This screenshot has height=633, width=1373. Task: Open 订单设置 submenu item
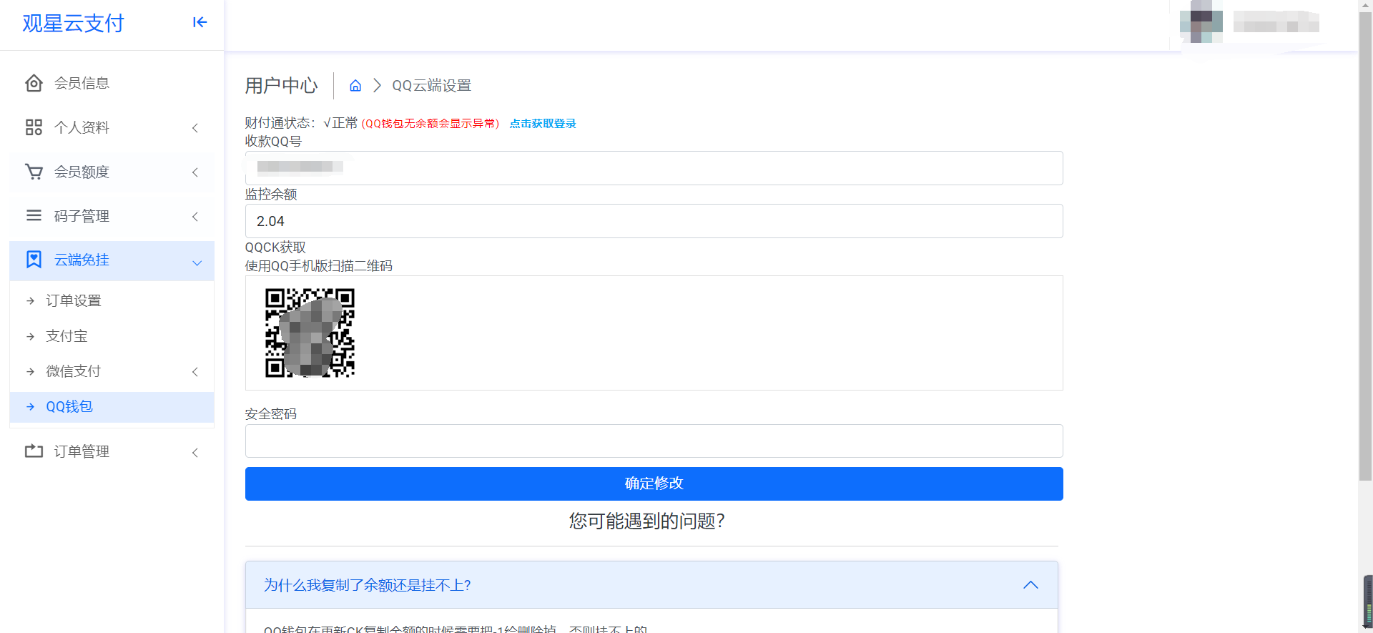(112, 301)
